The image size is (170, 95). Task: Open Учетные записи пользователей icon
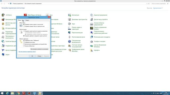(x=69, y=46)
